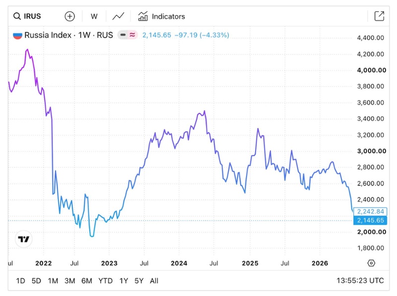This screenshot has width=397, height=296.
Task: Open chart settings hexagon icon
Action: [x=371, y=263]
